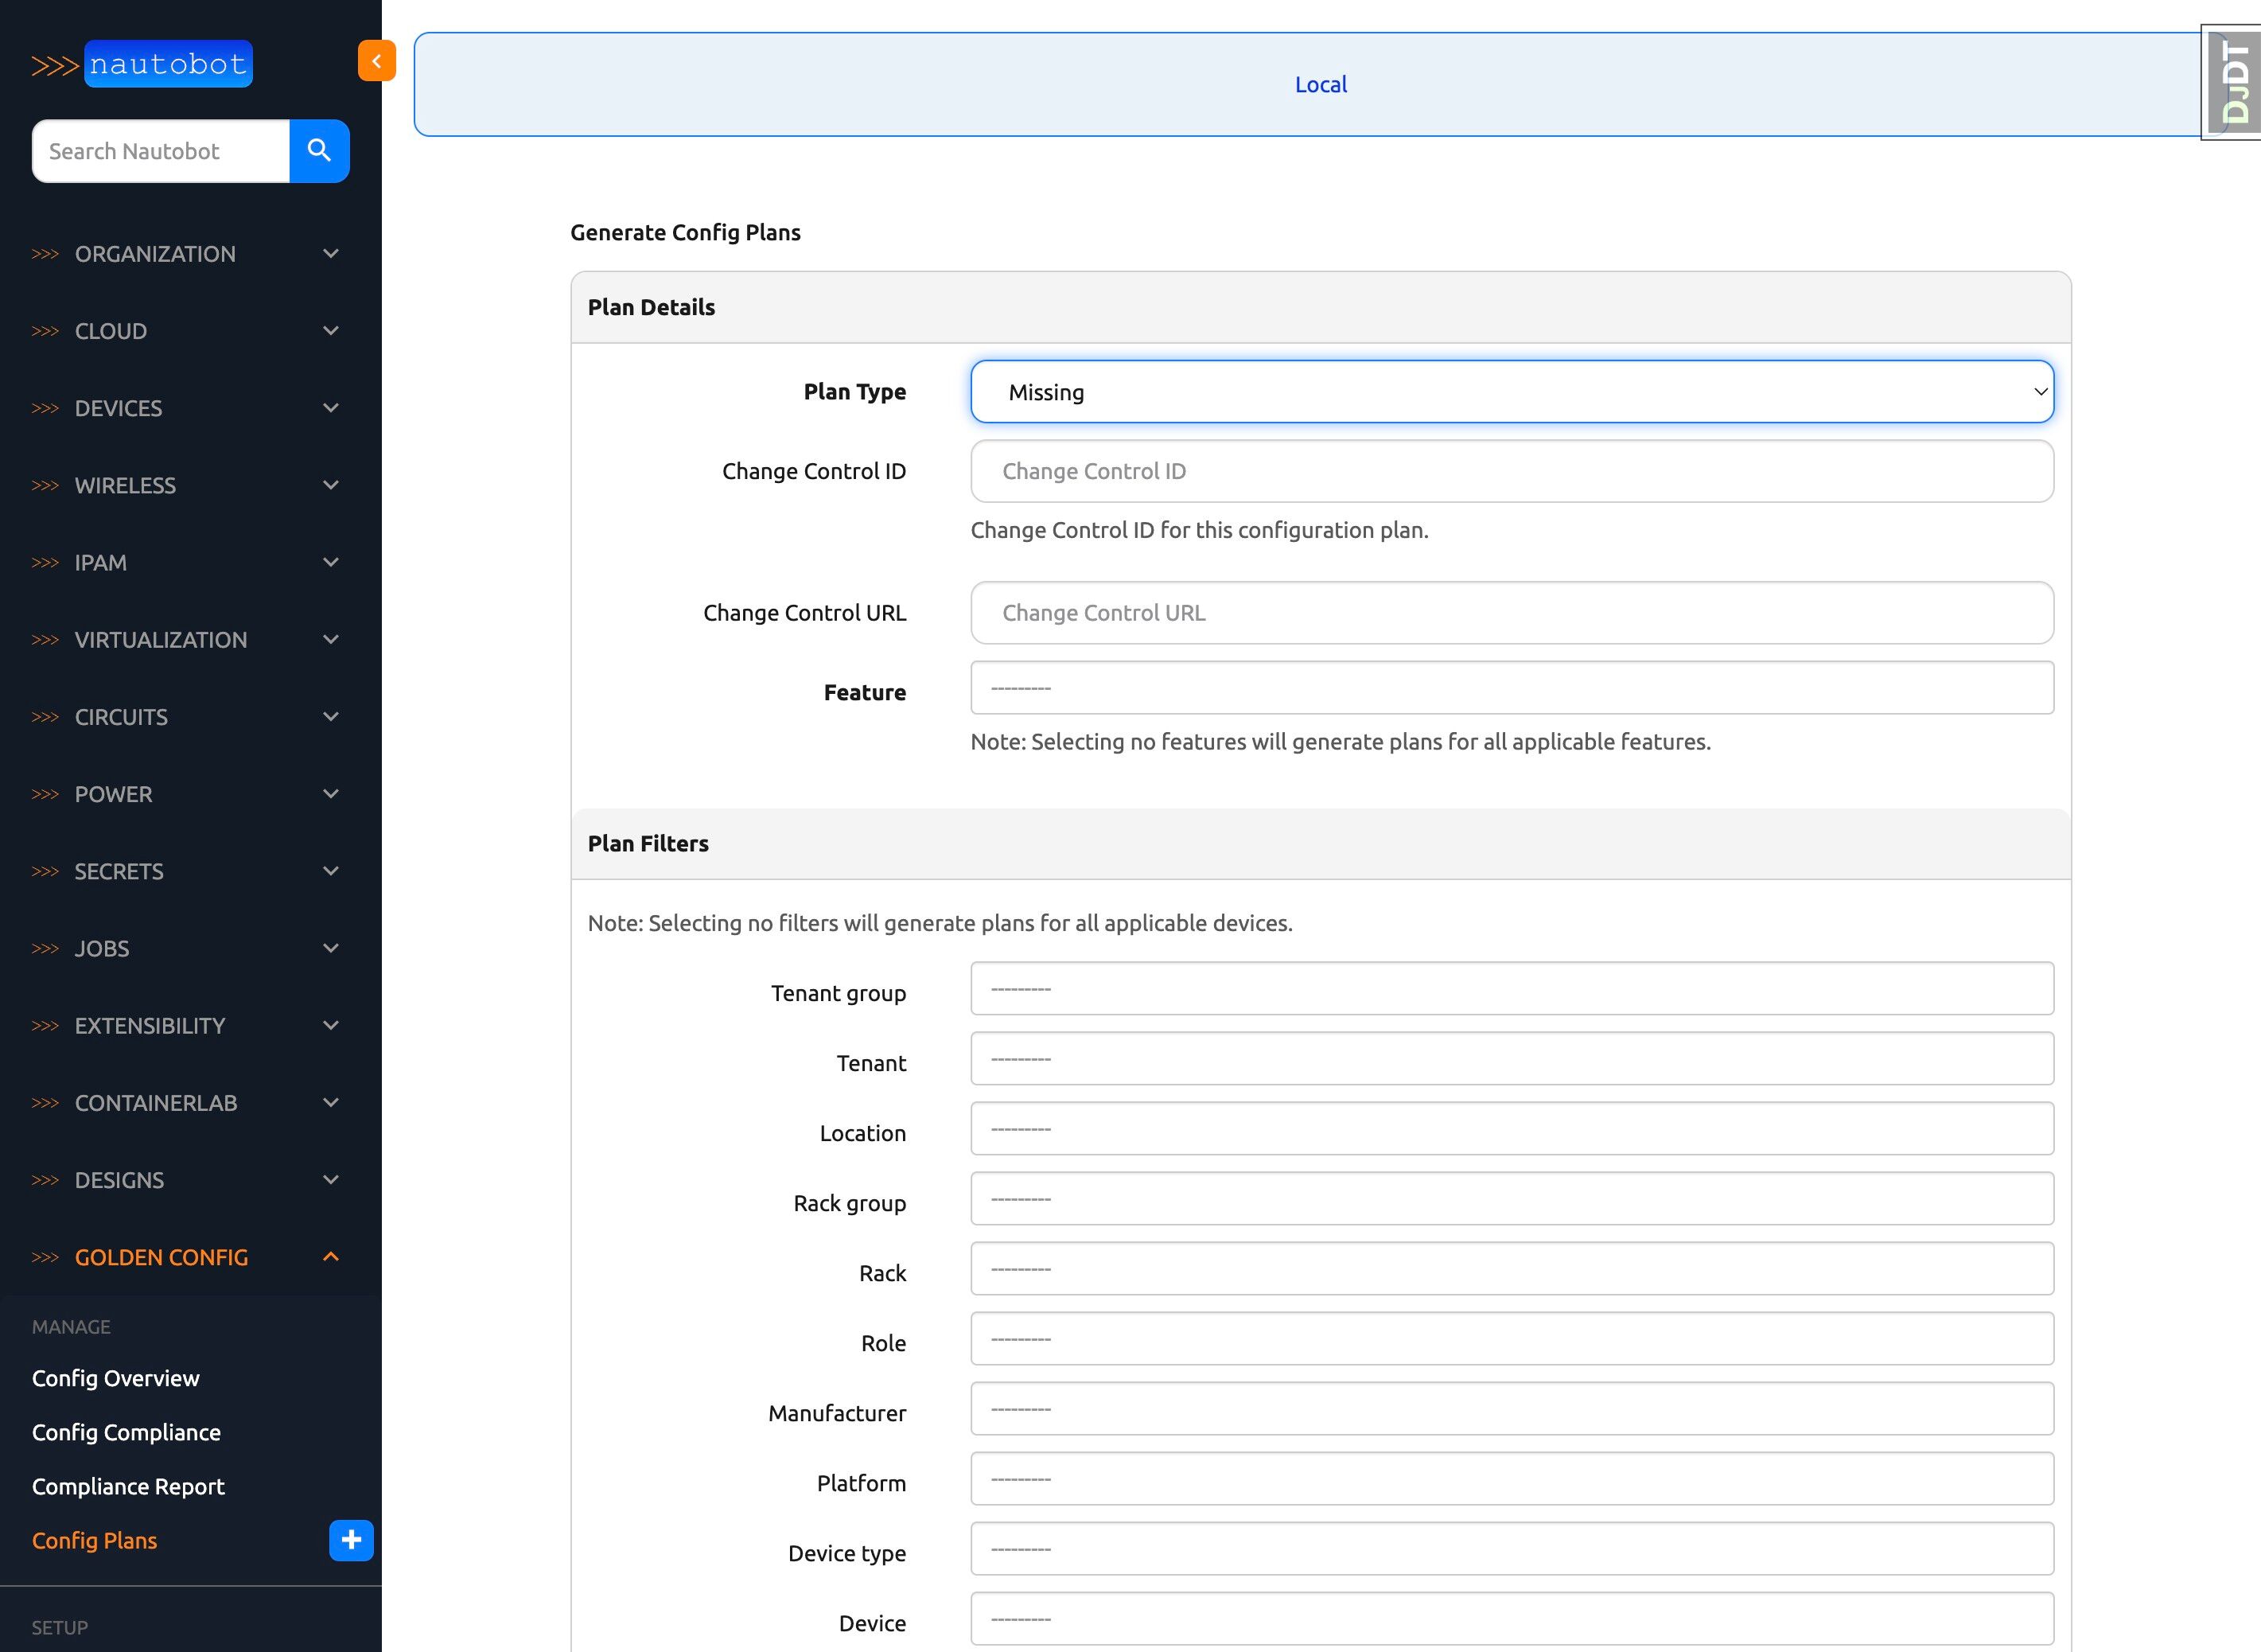
Task: Open the Tenant group selector
Action: coord(1512,989)
